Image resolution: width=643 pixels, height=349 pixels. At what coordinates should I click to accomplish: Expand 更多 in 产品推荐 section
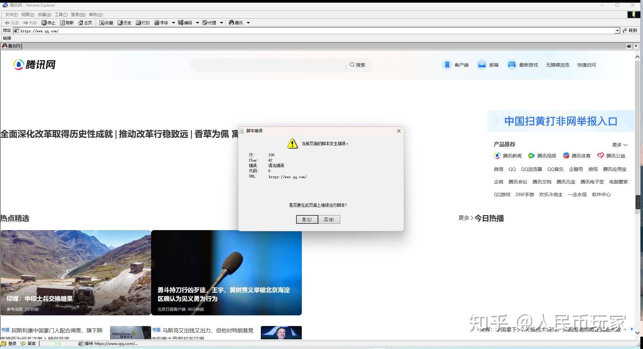point(620,145)
